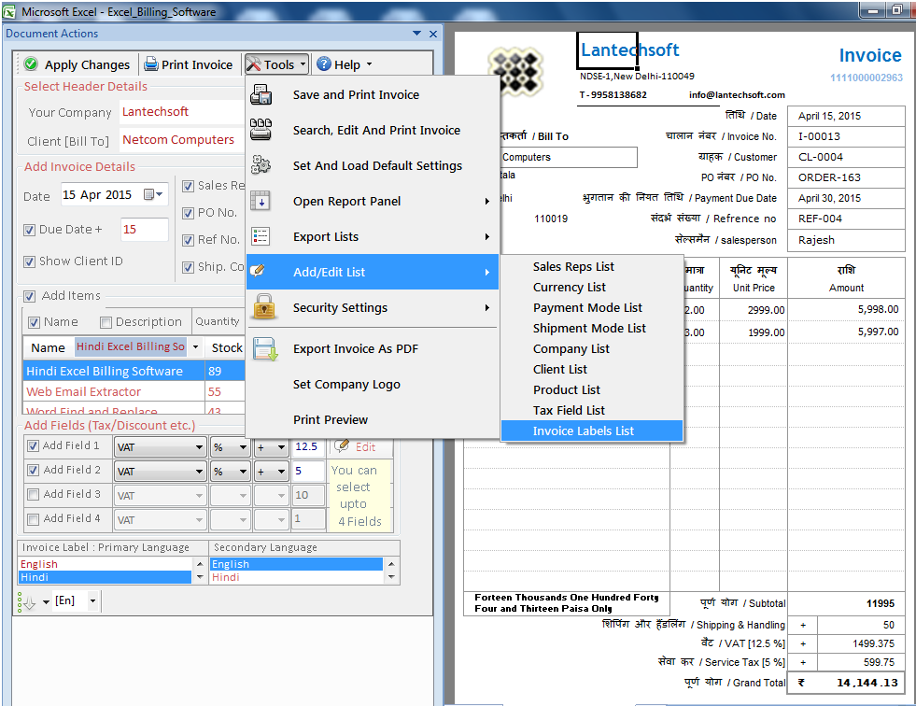Open Client List in submenu

[x=592, y=370]
